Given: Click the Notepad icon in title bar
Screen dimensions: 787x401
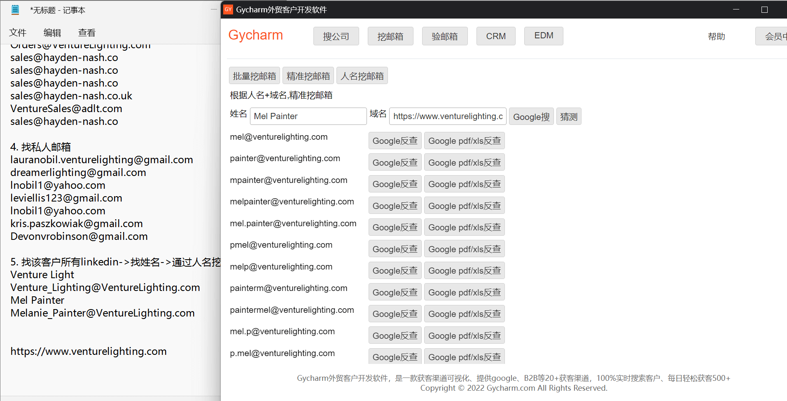Looking at the screenshot, I should click(x=15, y=10).
